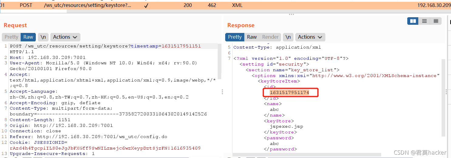
Task: Select the /ws_utc/resources/setting/keystore URL cell
Action: point(88,5)
